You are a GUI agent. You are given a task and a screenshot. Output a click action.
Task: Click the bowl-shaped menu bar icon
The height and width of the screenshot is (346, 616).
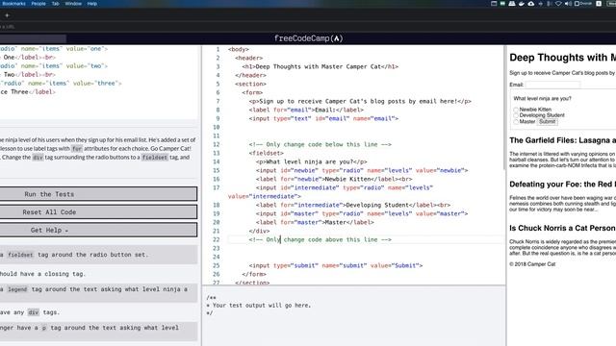point(522,4)
